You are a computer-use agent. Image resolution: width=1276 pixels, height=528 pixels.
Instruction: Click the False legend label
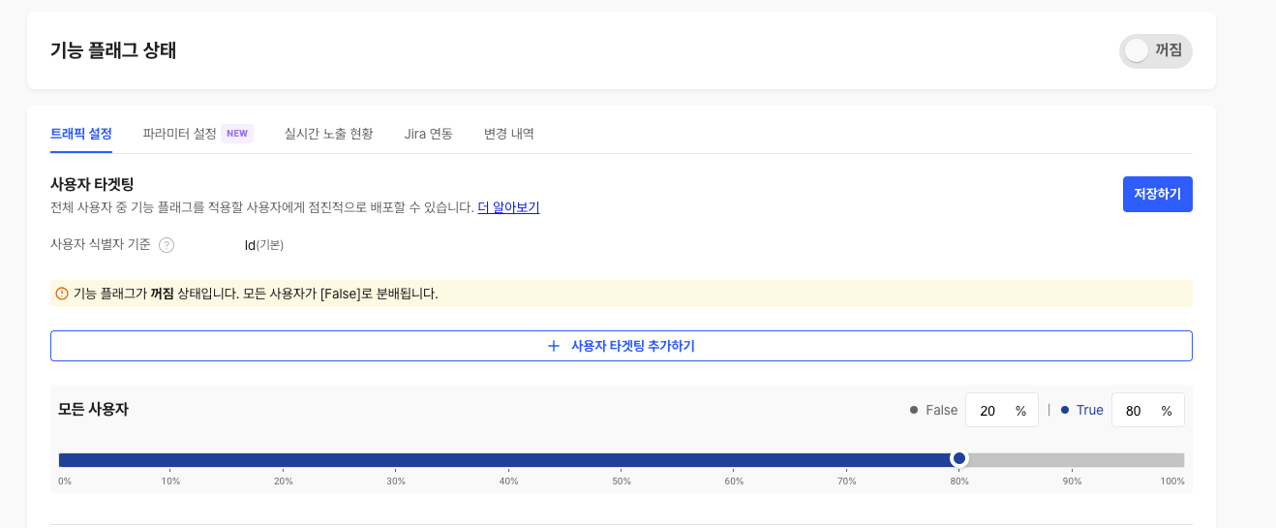[x=942, y=410]
